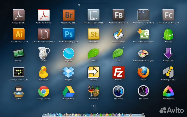
Task: Launch the original Coda app
Action: click(118, 53)
